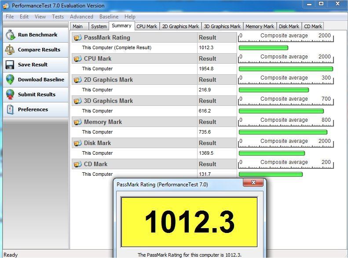Click the CPU Mark section header

point(135,58)
